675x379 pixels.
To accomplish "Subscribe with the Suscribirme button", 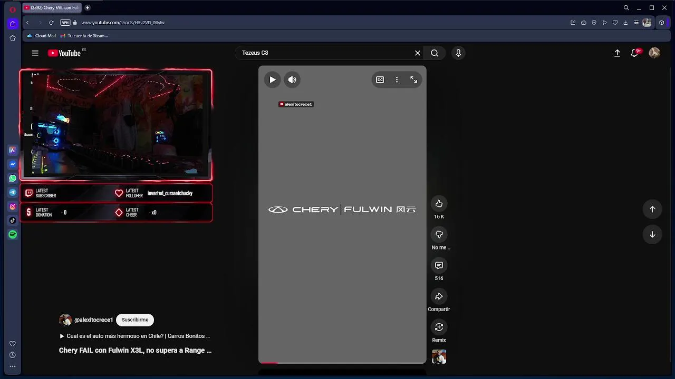I will click(135, 320).
